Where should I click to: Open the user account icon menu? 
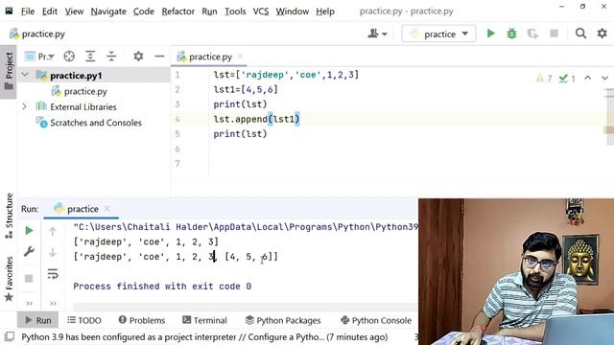pos(377,34)
